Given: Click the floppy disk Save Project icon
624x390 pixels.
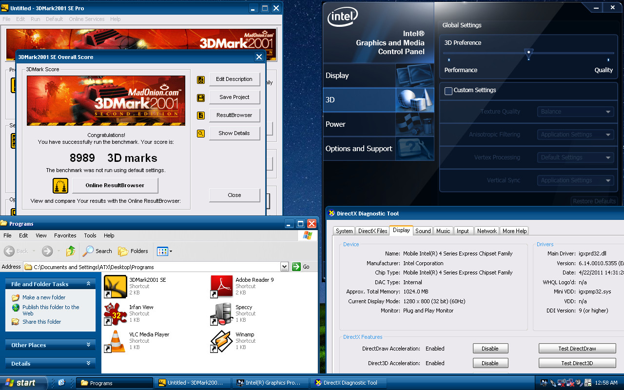Looking at the screenshot, I should point(201,98).
